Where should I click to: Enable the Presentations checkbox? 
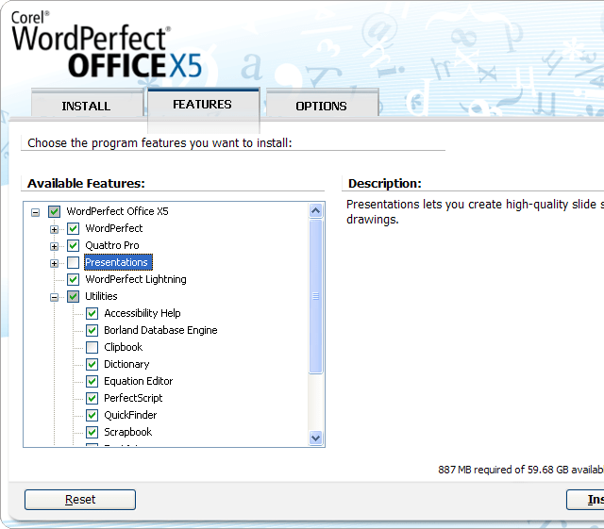click(74, 262)
